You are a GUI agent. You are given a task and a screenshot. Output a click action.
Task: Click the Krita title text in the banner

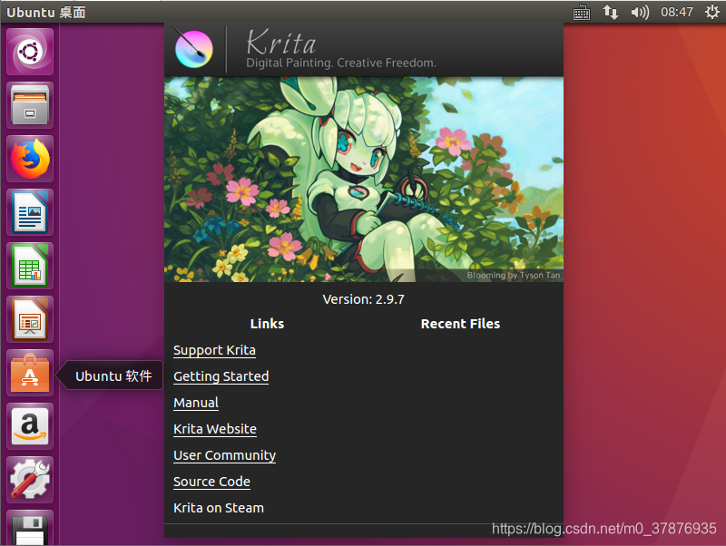[281, 43]
